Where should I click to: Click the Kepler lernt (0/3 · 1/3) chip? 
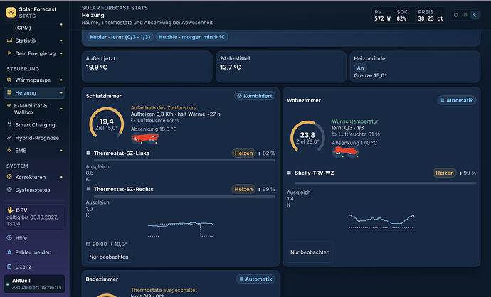click(x=120, y=37)
